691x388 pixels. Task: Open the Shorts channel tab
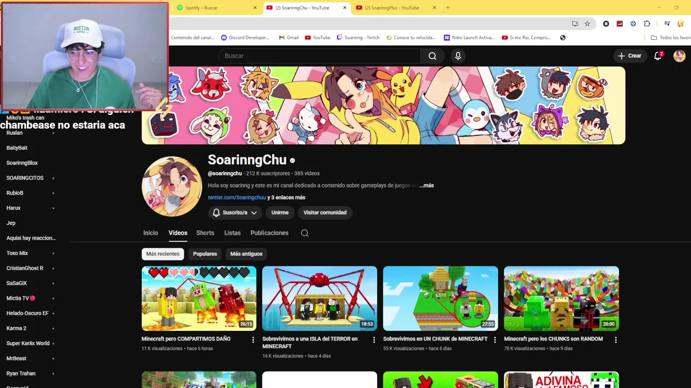coord(205,233)
